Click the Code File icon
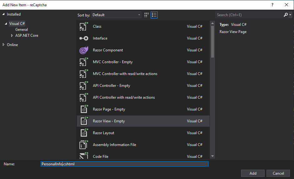Screen dimensions: 294x179 point(84,156)
